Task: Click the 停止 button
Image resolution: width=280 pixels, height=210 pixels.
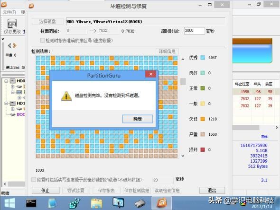Action: (46, 191)
